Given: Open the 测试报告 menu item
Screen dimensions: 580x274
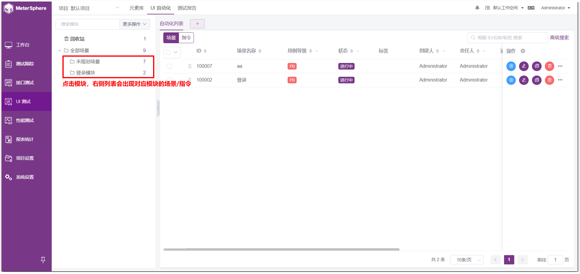Looking at the screenshot, I should coord(187,8).
